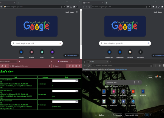The width and height of the screenshot is (164, 118).
Task: Bookmark star in top-right Chrome address bar
Action: (150, 7)
